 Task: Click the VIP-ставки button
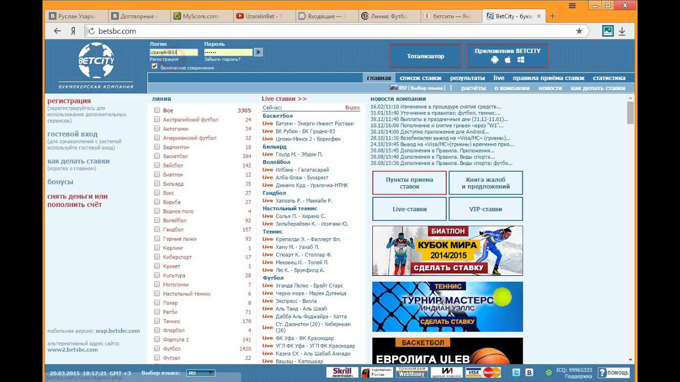pyautogui.click(x=486, y=209)
